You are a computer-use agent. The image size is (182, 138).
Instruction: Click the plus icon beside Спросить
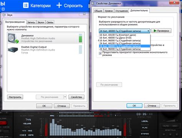click(x=59, y=5)
